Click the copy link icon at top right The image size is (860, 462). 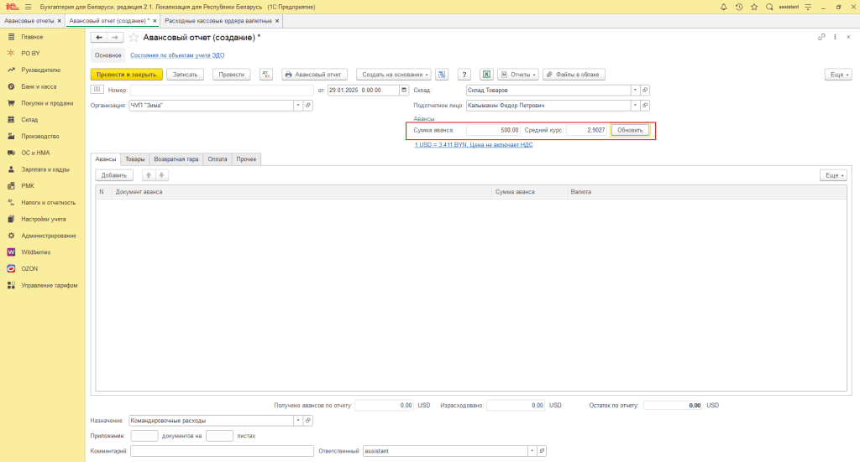[821, 38]
